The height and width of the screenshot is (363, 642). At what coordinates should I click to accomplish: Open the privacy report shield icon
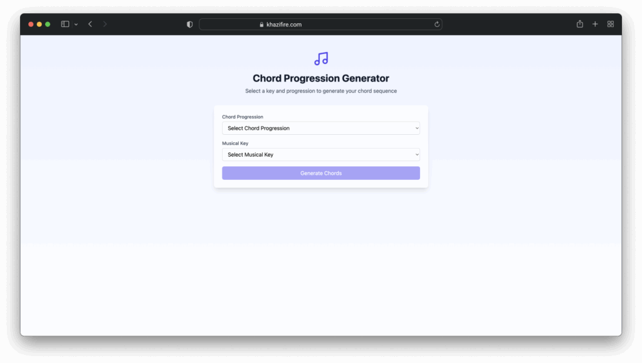(190, 24)
